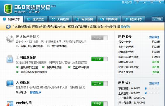Click the 下载速度 speed meter bar
This screenshot has height=106, width=165.
(152, 88)
